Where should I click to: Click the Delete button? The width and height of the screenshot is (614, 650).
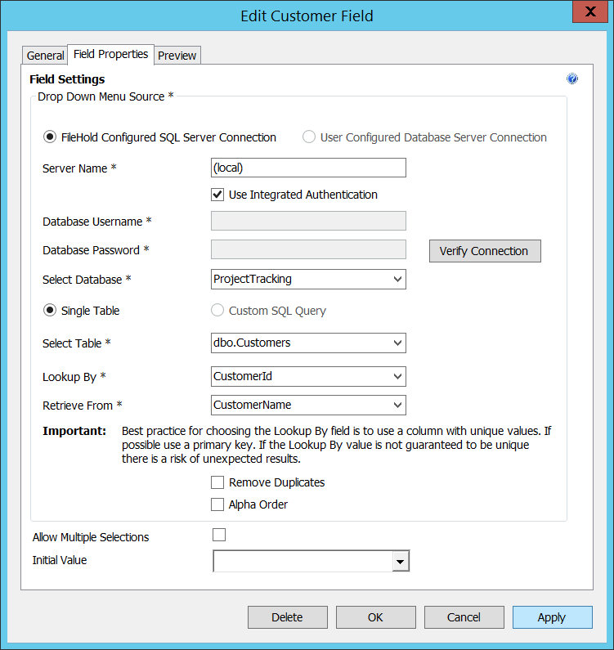288,617
